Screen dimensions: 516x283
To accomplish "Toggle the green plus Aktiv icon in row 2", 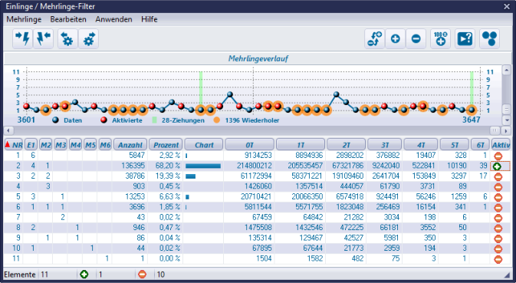I will pos(497,166).
